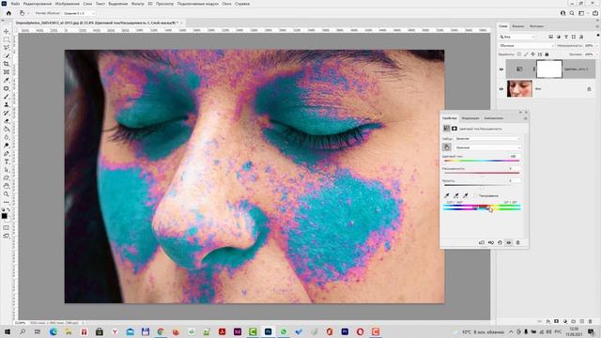Screen dimensions: 601x338
Task: Select the Lasso tool
Action: tap(7, 48)
